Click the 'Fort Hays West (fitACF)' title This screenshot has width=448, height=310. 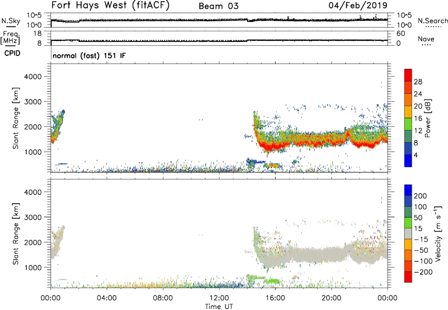pyautogui.click(x=110, y=6)
